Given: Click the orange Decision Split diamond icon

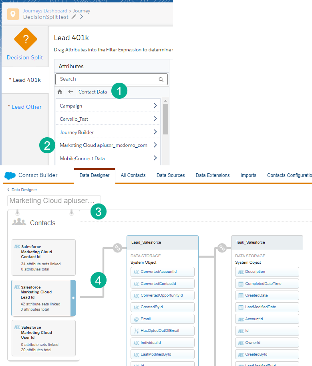Looking at the screenshot, I should point(25,39).
